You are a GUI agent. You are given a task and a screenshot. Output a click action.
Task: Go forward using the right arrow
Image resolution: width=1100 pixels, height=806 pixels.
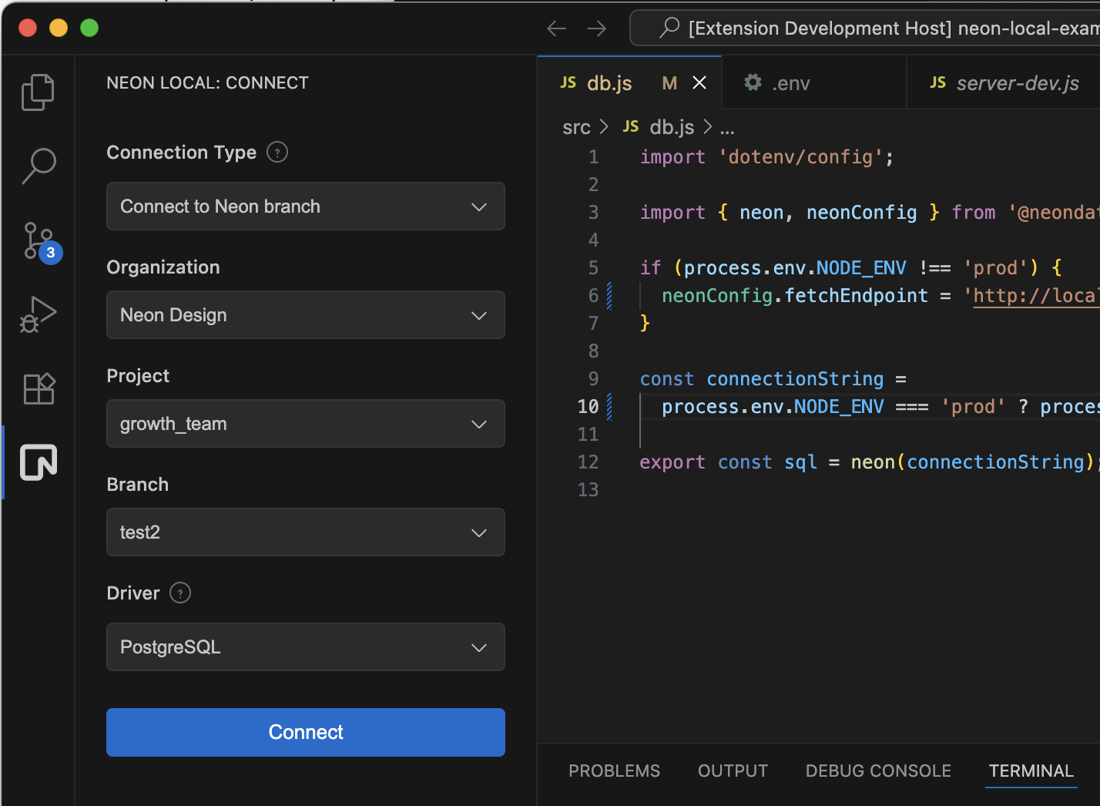[x=596, y=29]
